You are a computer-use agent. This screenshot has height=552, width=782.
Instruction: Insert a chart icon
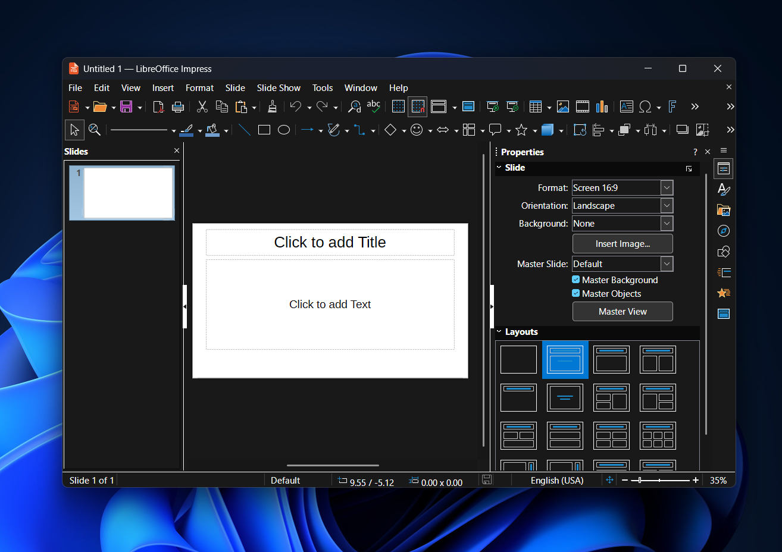(602, 106)
